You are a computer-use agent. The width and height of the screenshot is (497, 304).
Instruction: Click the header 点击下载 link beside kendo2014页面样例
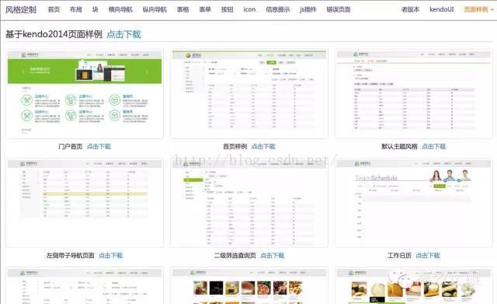click(123, 34)
